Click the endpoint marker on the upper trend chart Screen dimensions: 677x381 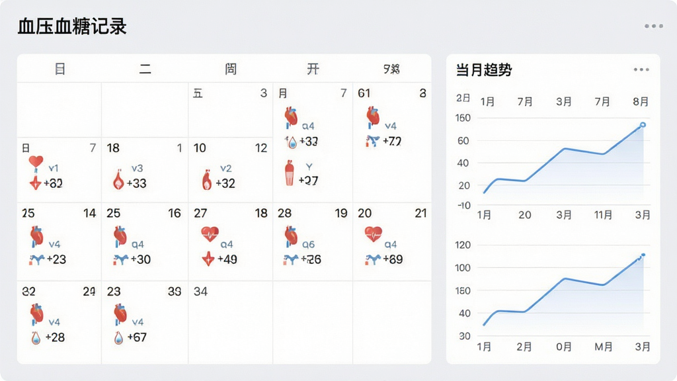643,125
